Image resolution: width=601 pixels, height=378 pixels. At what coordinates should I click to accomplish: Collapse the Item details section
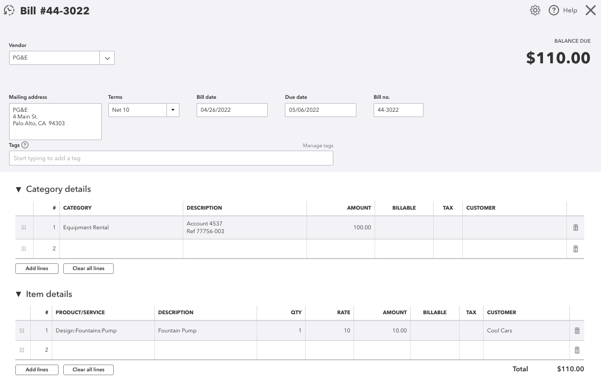coord(18,294)
